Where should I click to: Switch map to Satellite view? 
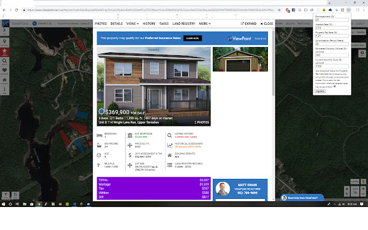361,32
